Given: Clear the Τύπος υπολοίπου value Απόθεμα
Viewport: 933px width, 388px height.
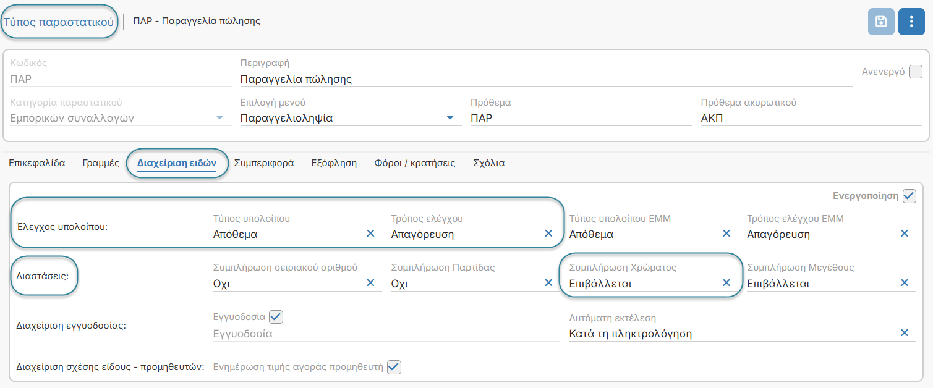Looking at the screenshot, I should (x=370, y=234).
